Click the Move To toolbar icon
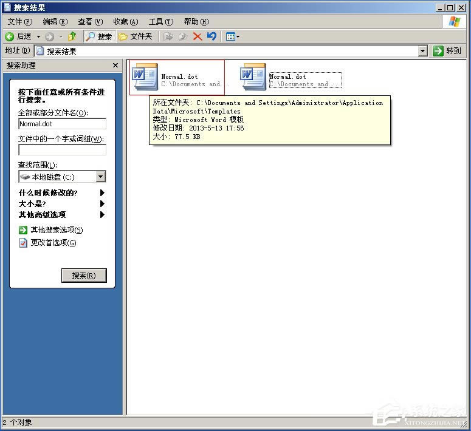Image resolution: width=471 pixels, height=431 pixels. coord(168,36)
